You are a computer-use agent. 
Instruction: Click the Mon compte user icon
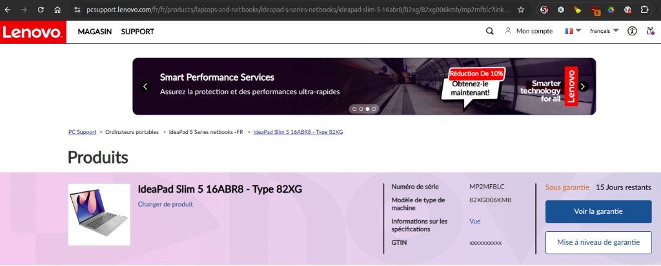coord(508,31)
